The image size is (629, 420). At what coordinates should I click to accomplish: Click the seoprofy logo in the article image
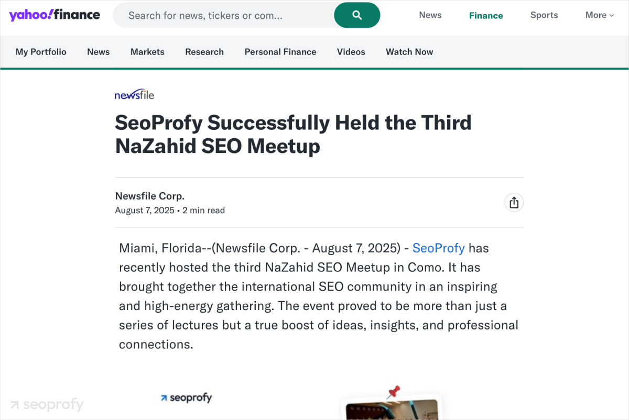[x=186, y=398]
